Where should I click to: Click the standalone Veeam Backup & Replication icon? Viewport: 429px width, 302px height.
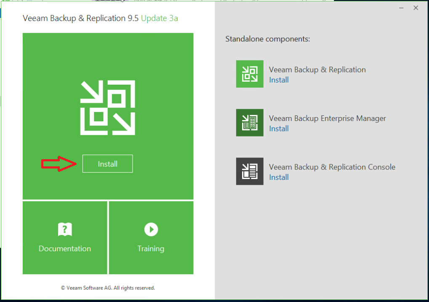(x=250, y=74)
